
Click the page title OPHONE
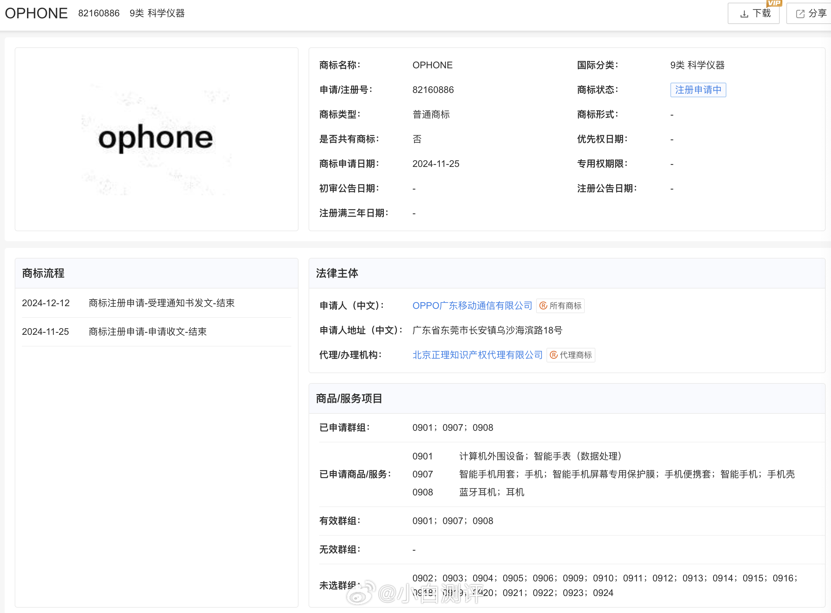click(36, 13)
